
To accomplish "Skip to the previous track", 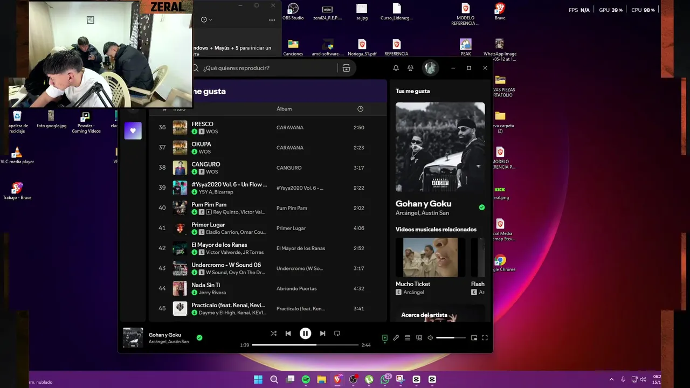I will (288, 334).
